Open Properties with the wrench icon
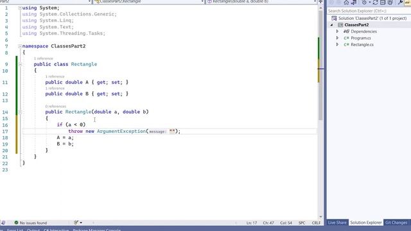 click(x=400, y=3)
